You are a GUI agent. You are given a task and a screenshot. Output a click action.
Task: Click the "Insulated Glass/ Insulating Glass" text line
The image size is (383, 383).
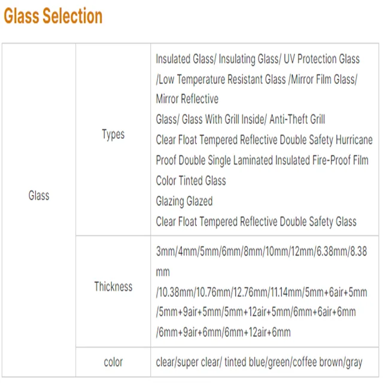click(x=257, y=59)
